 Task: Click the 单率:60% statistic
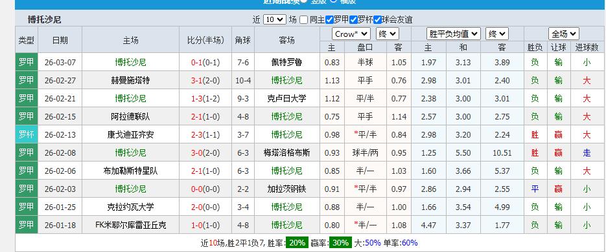(x=401, y=243)
